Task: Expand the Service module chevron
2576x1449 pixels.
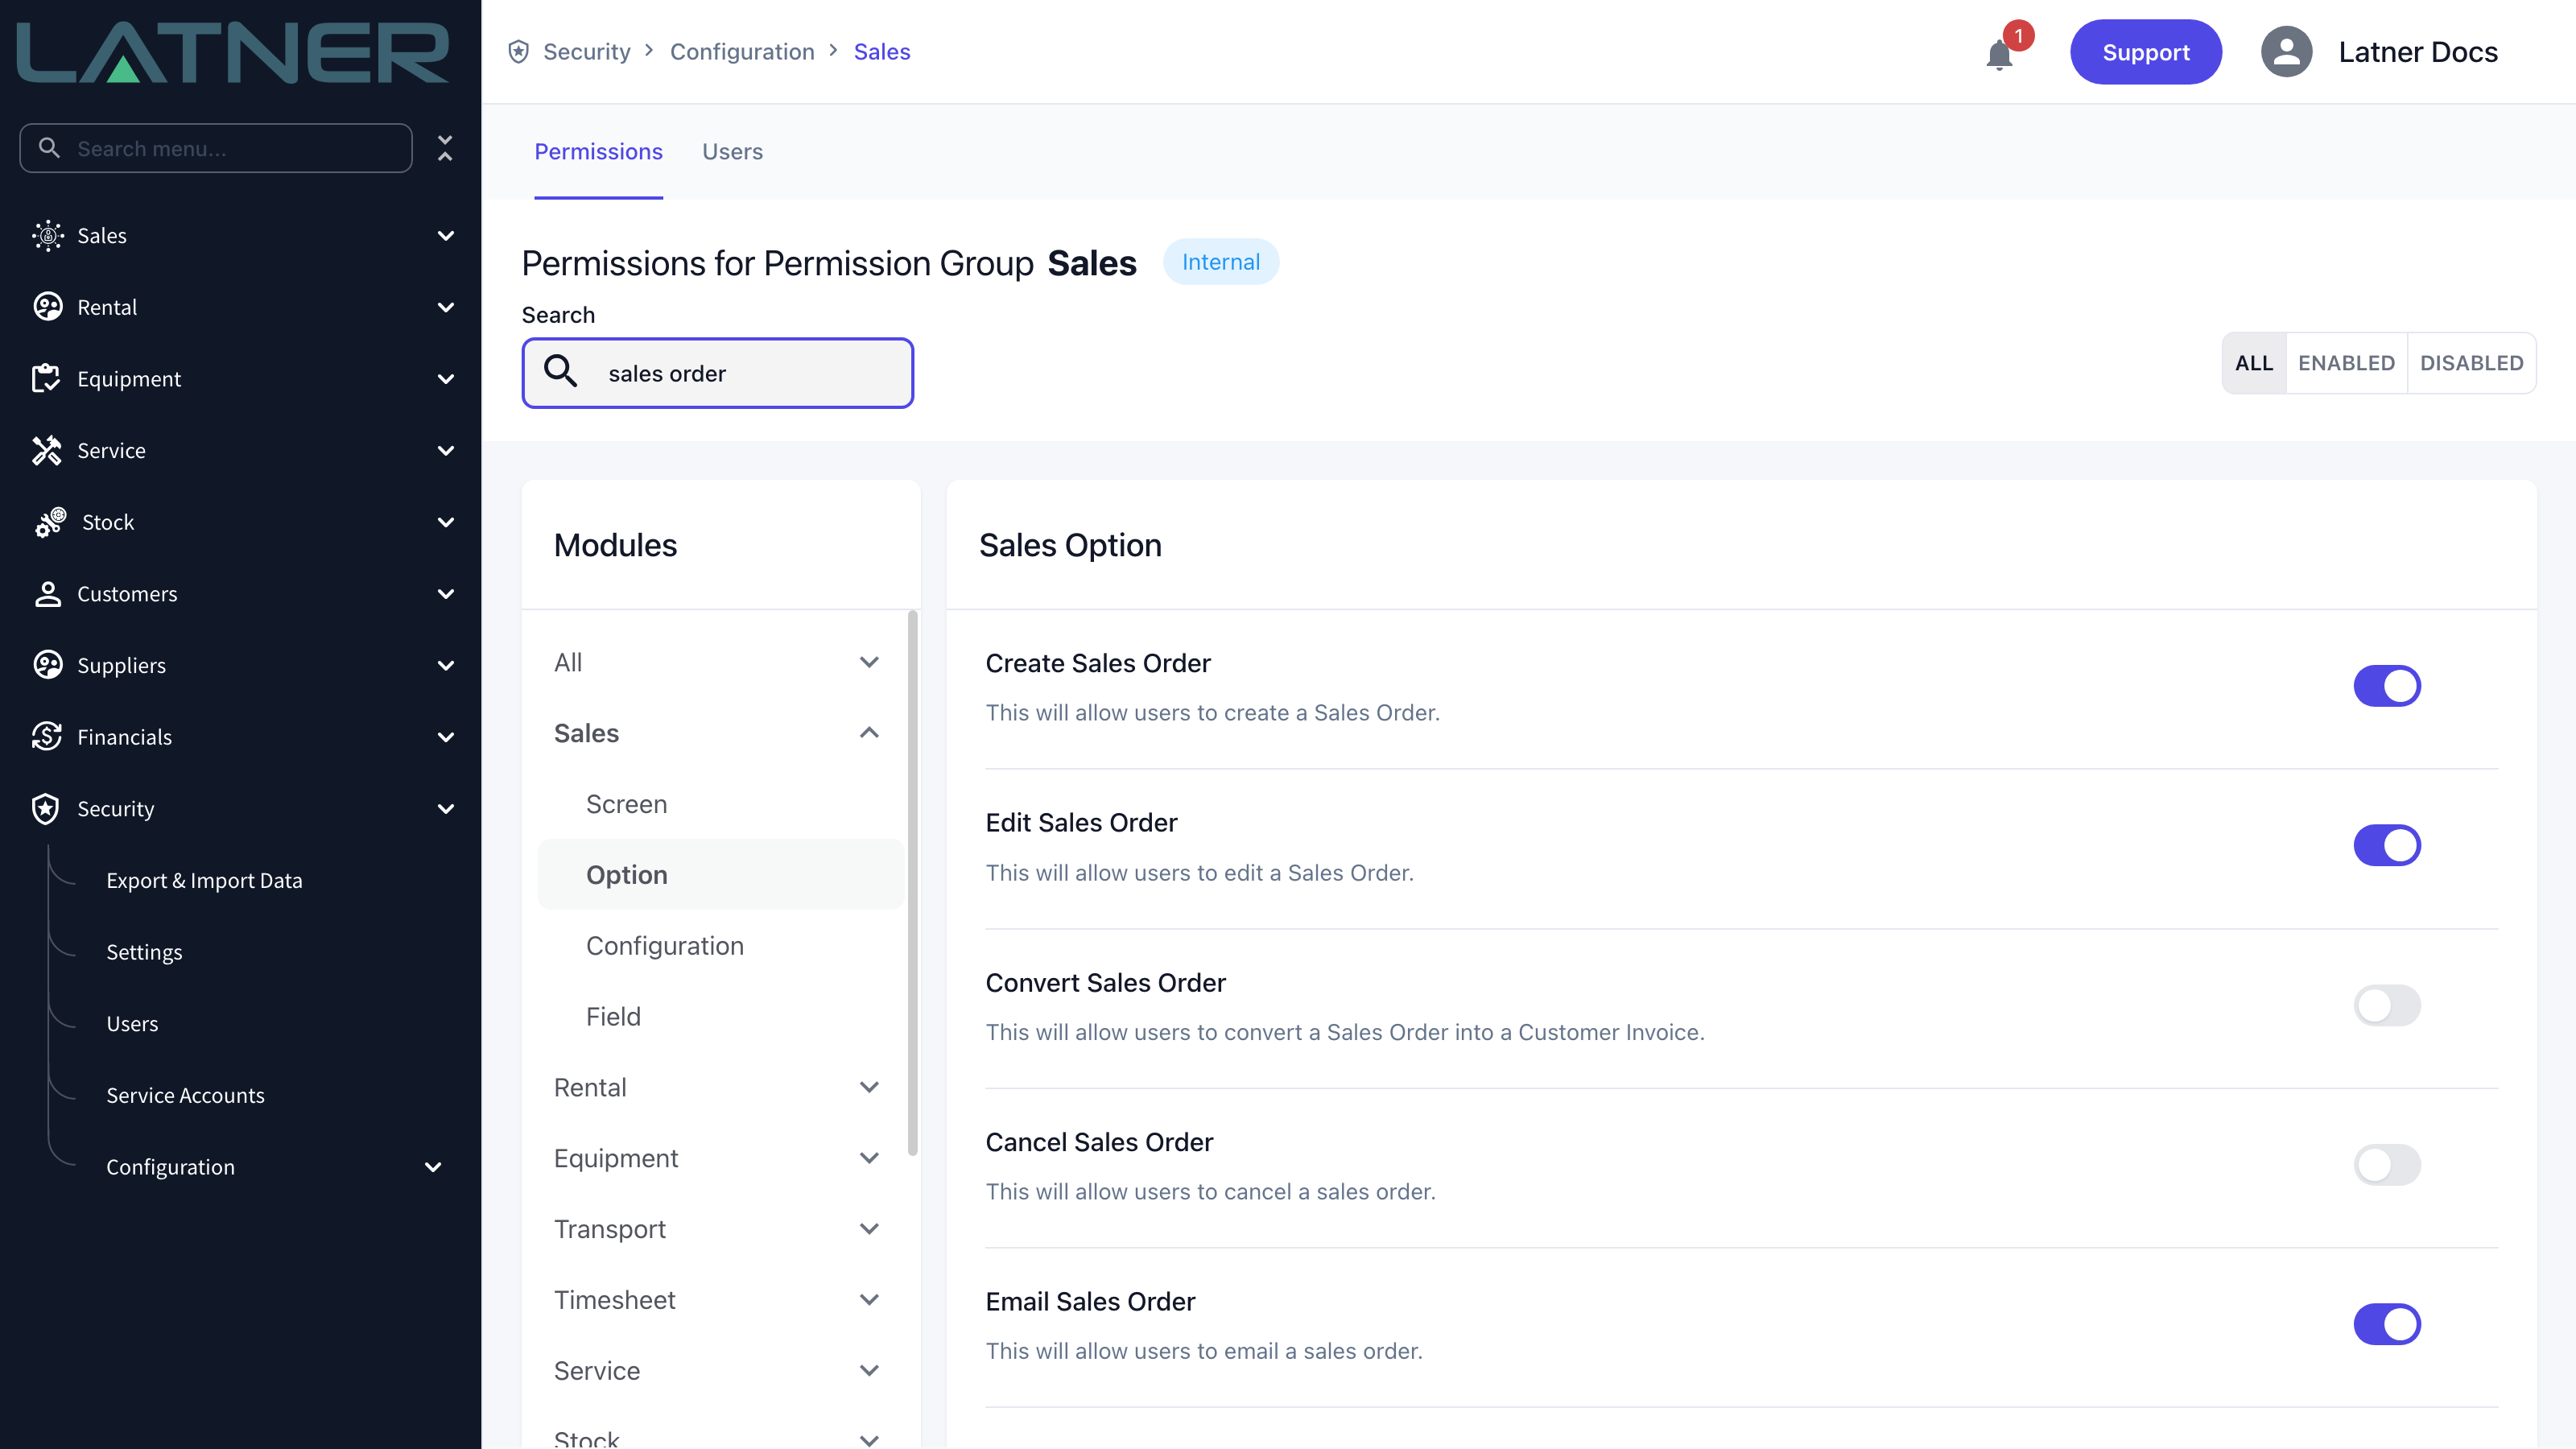Action: (x=869, y=1371)
